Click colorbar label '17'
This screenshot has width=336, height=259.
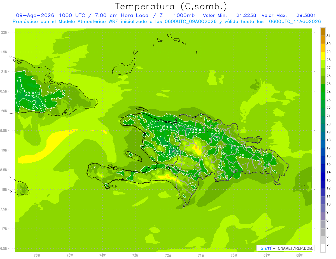tap(329, 148)
